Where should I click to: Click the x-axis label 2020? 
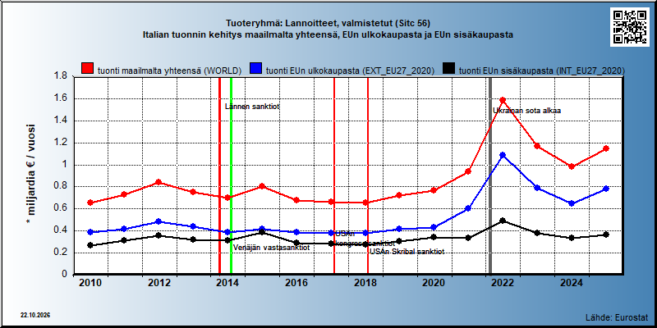click(434, 283)
